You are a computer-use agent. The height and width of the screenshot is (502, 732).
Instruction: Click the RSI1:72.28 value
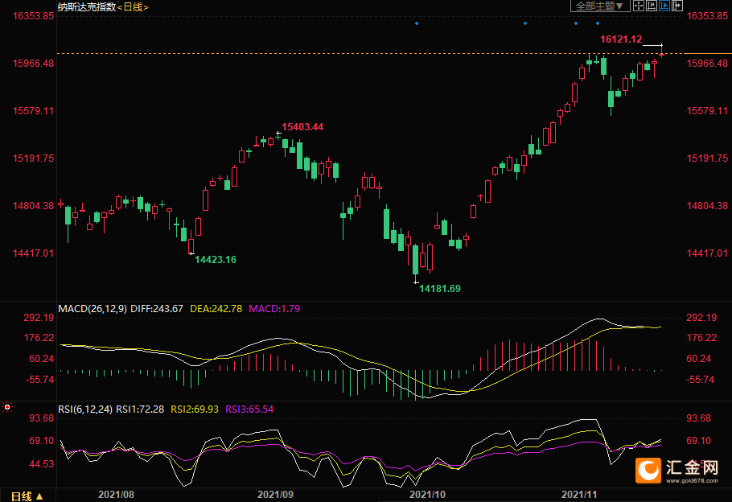click(x=140, y=409)
